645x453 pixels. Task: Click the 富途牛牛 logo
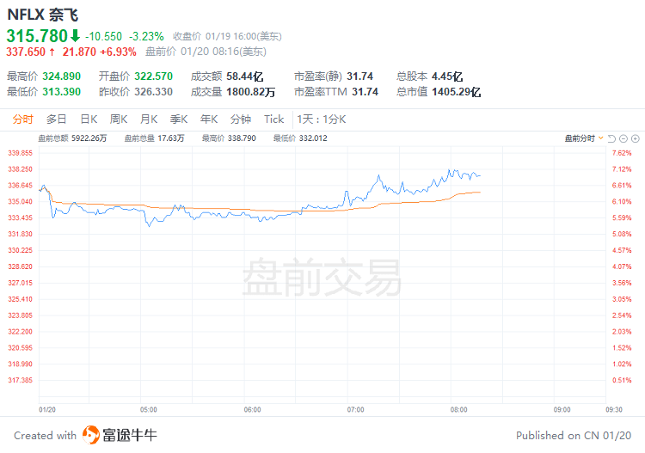pos(120,435)
